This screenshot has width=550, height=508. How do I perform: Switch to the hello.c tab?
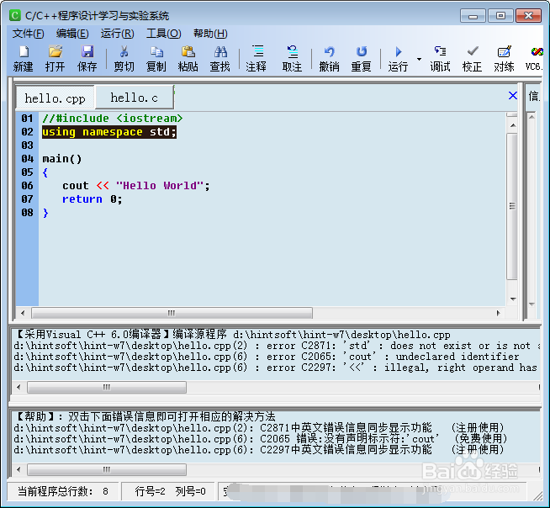pyautogui.click(x=134, y=98)
